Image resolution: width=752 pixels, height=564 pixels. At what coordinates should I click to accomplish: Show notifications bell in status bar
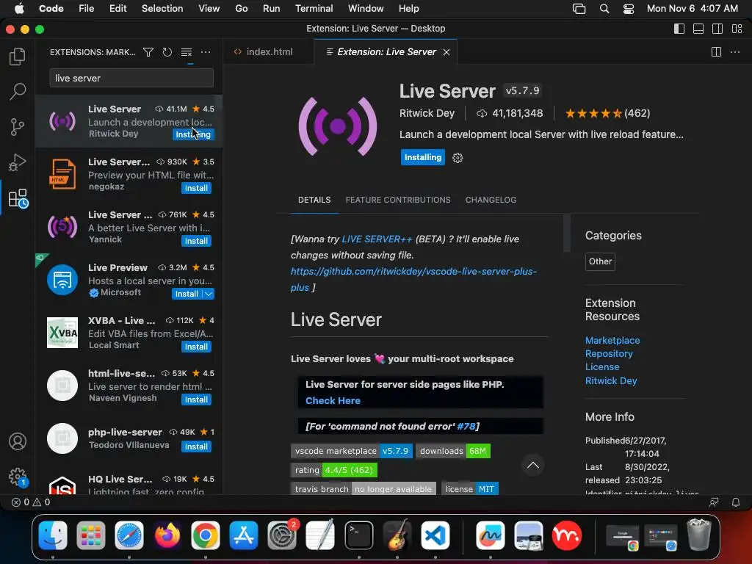[x=735, y=502]
